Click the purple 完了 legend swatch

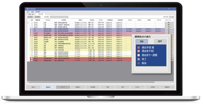pos(138,59)
